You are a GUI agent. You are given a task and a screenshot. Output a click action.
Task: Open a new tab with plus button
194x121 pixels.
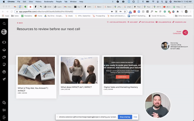[185, 7]
